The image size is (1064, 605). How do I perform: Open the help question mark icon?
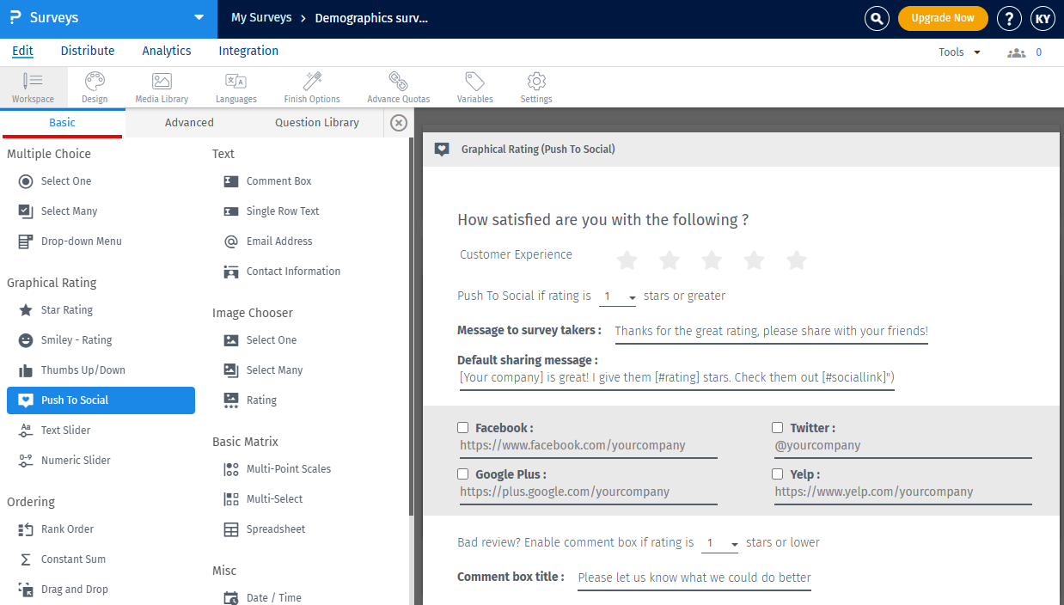point(1009,18)
